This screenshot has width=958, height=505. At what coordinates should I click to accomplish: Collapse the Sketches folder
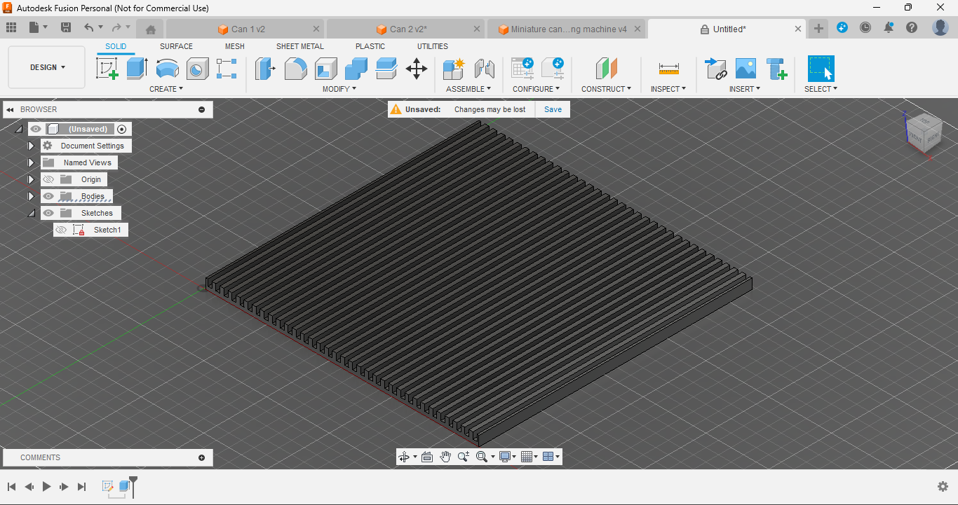point(31,213)
